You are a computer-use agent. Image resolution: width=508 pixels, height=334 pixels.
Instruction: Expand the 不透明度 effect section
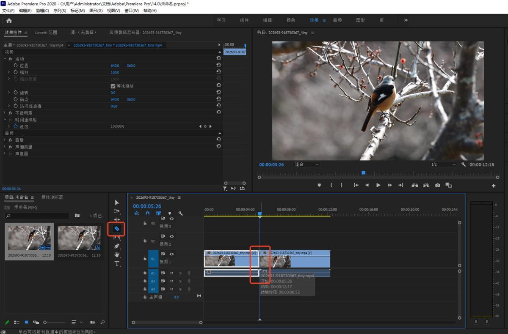coord(5,113)
